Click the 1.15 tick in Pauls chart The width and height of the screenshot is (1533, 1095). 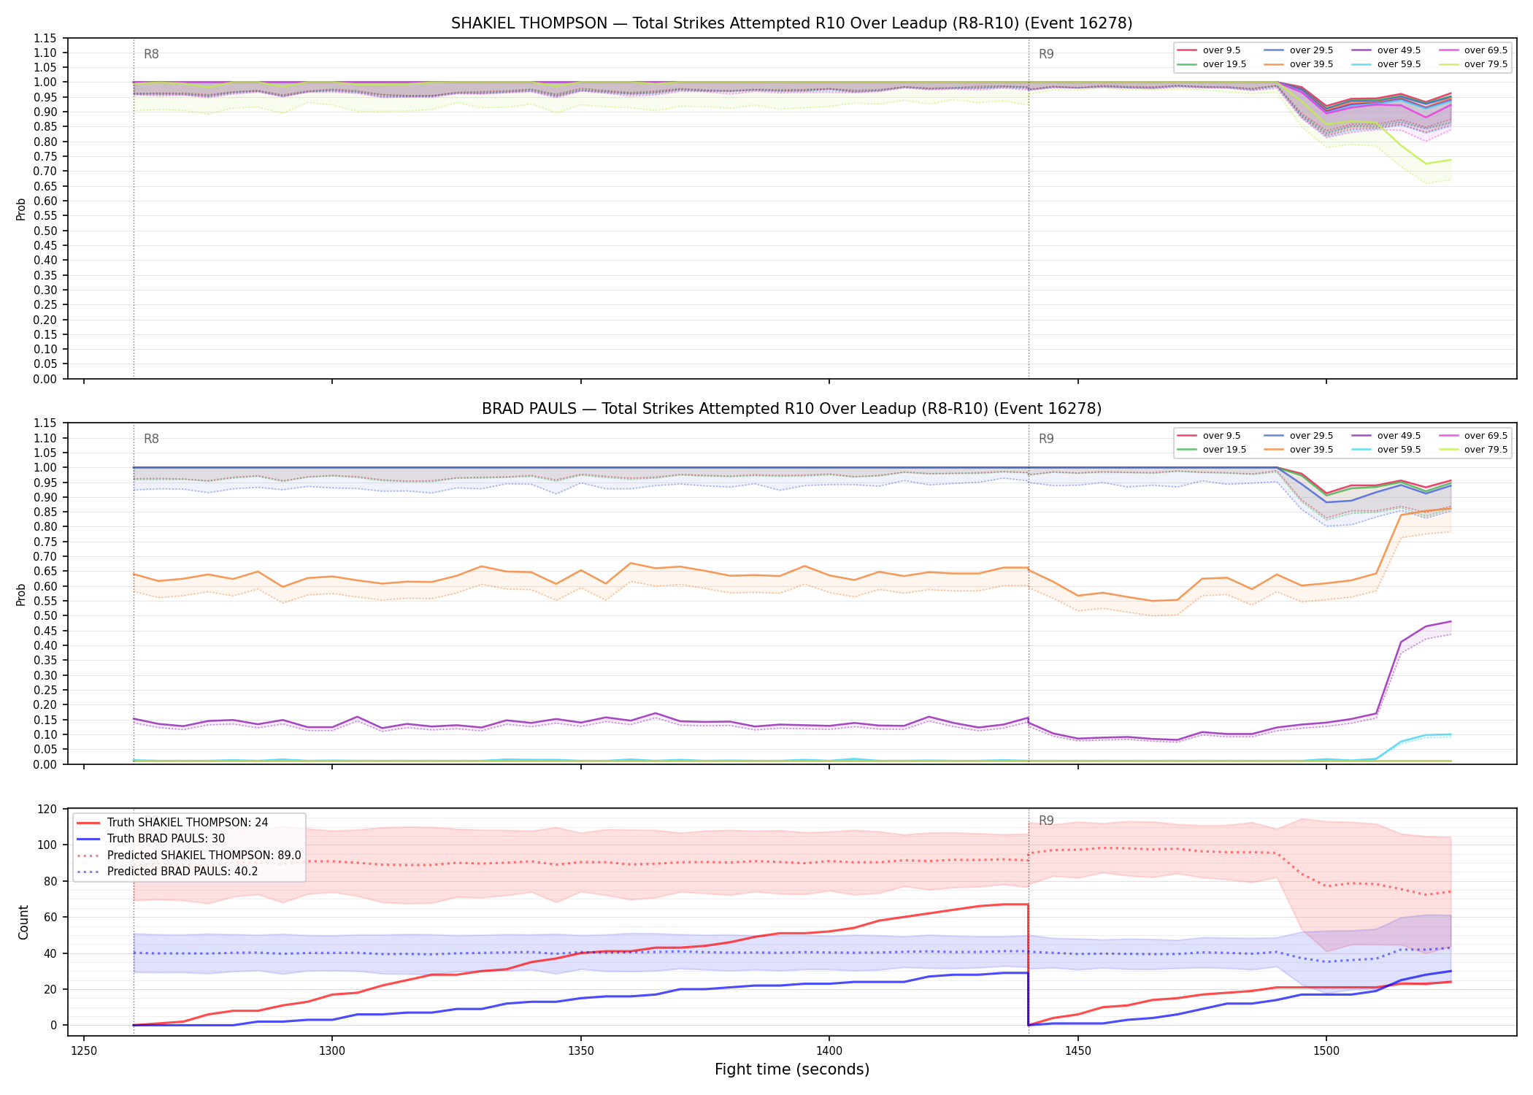[45, 423]
